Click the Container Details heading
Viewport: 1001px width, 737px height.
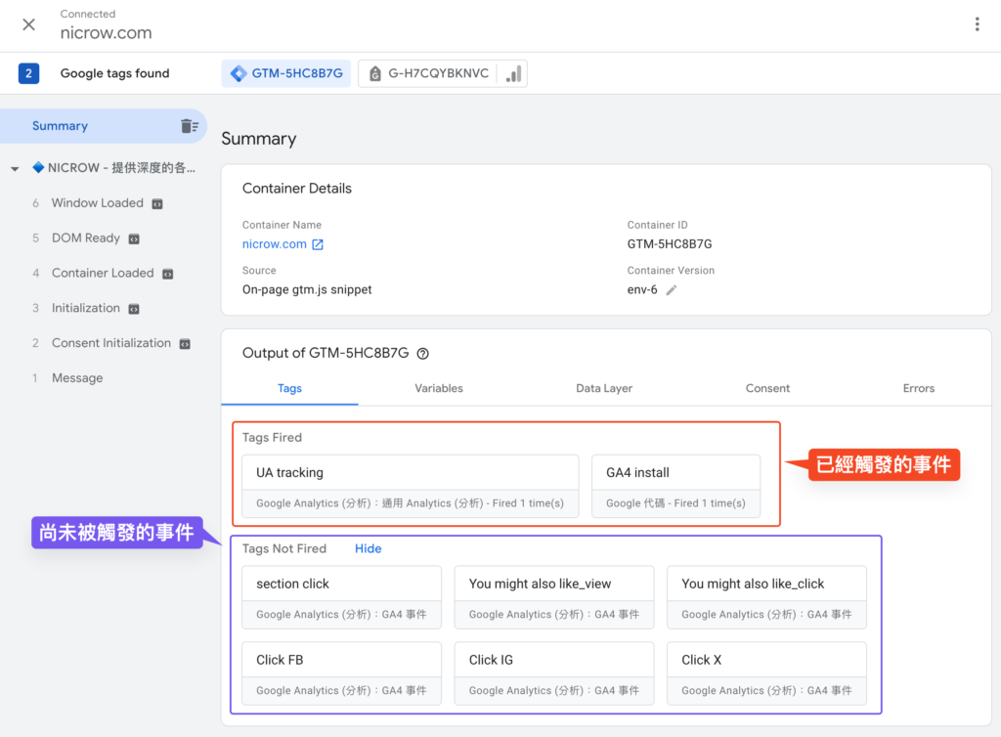pyautogui.click(x=297, y=189)
